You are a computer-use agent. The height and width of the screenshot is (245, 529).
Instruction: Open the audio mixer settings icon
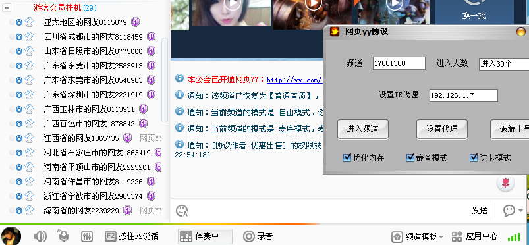point(87,236)
